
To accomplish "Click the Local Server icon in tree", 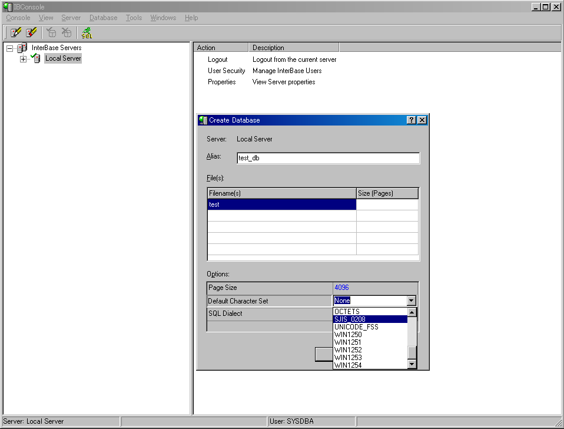I will tap(37, 58).
